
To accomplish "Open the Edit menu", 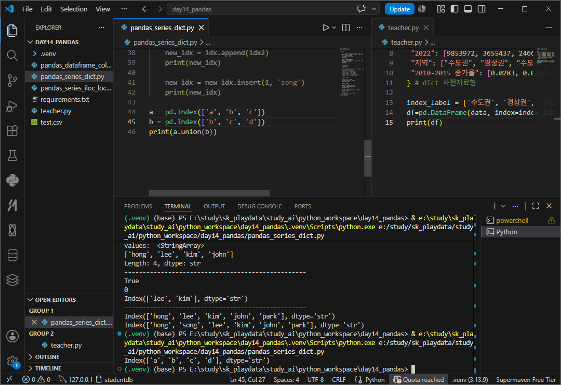I will click(x=46, y=9).
